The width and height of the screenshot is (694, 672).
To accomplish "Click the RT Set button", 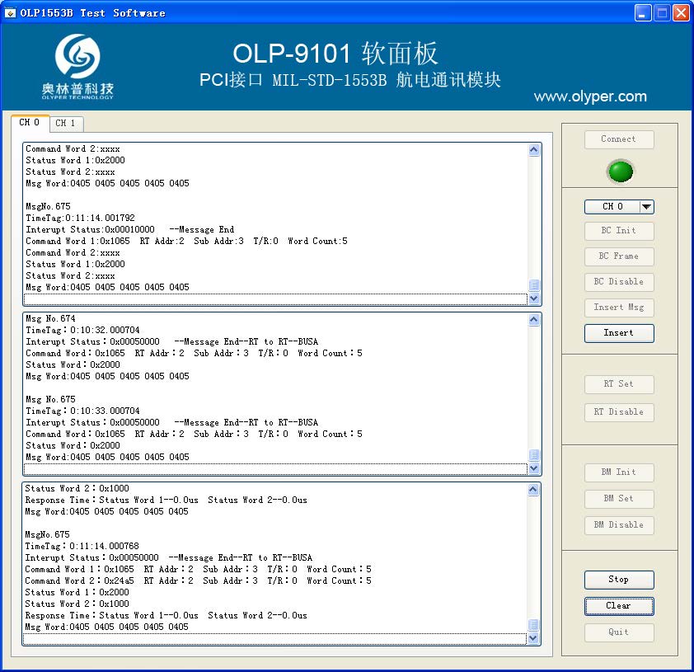I will pyautogui.click(x=619, y=384).
